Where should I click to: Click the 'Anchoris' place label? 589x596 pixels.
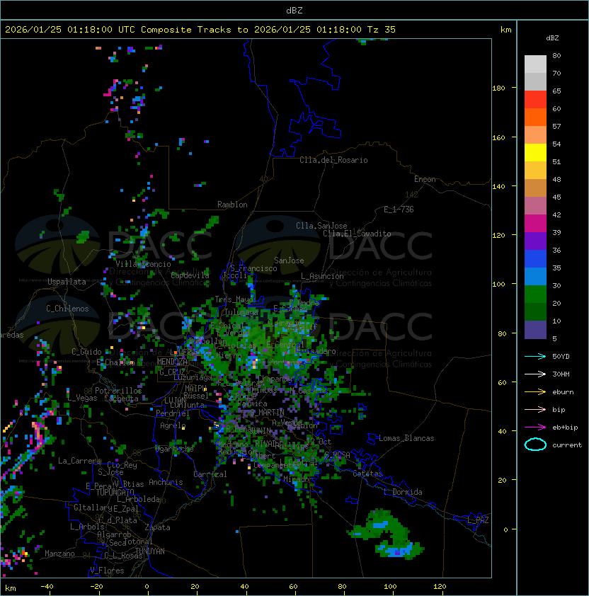(166, 482)
